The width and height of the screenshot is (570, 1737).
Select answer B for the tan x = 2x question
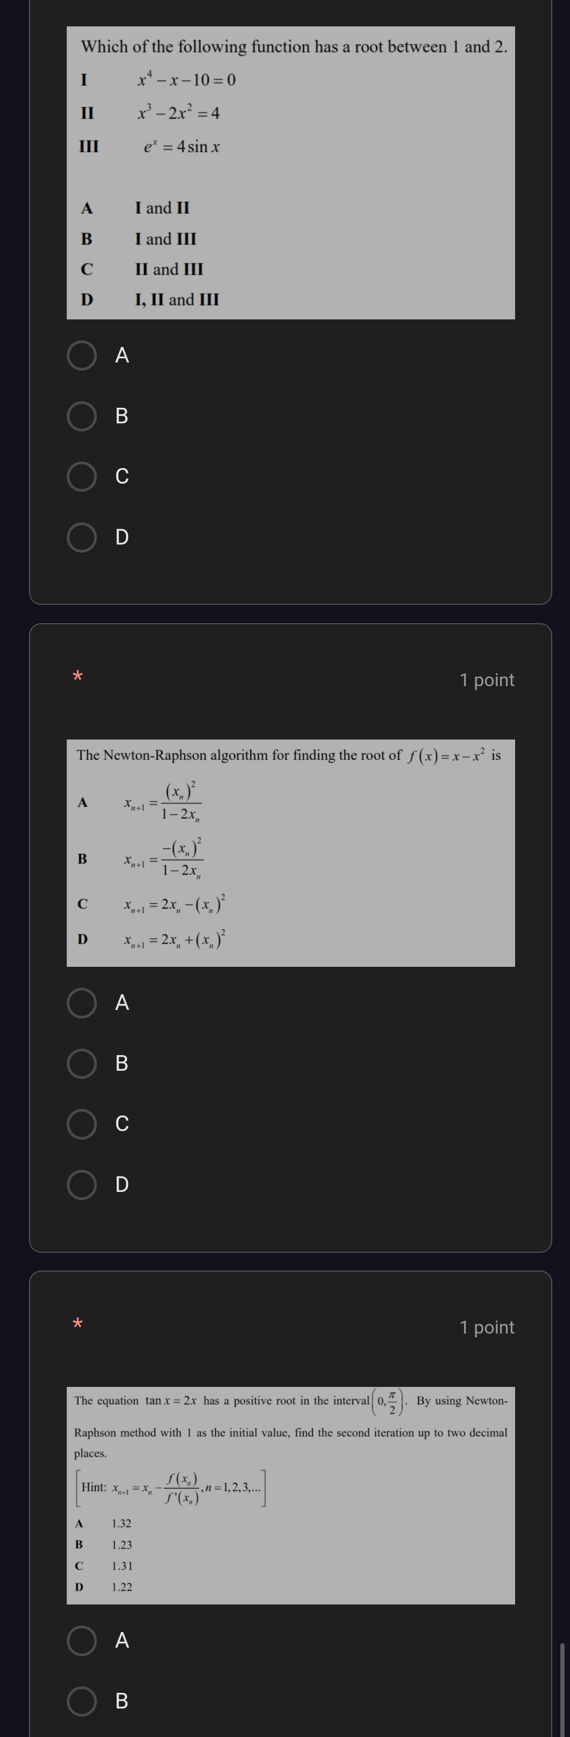click(82, 1701)
